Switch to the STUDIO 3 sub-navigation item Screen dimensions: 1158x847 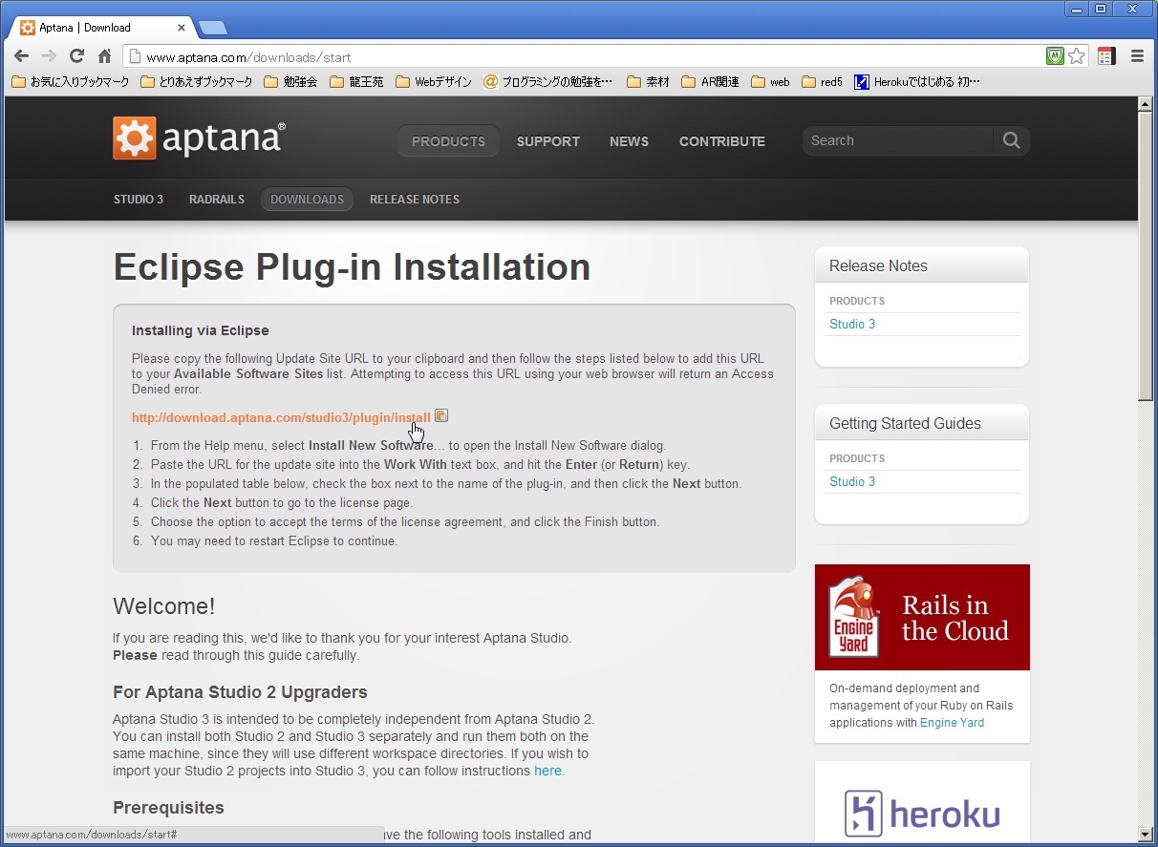[139, 200]
